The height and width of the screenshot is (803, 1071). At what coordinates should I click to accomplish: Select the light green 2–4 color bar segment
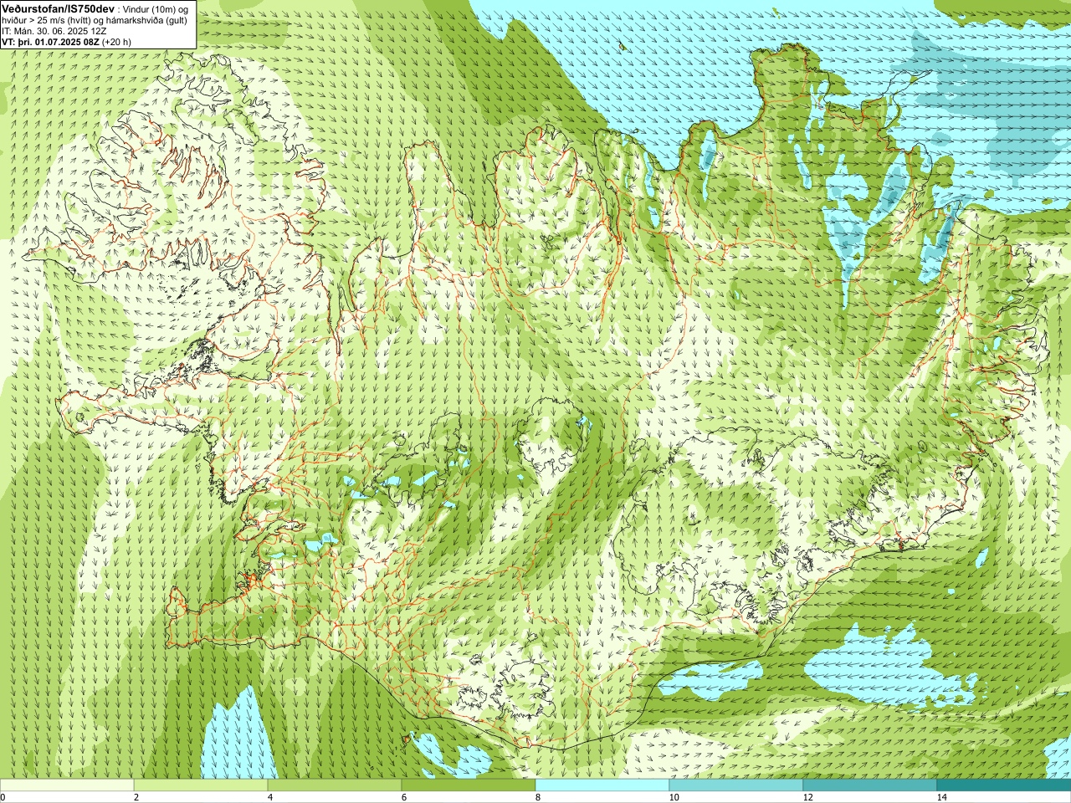pos(201,785)
